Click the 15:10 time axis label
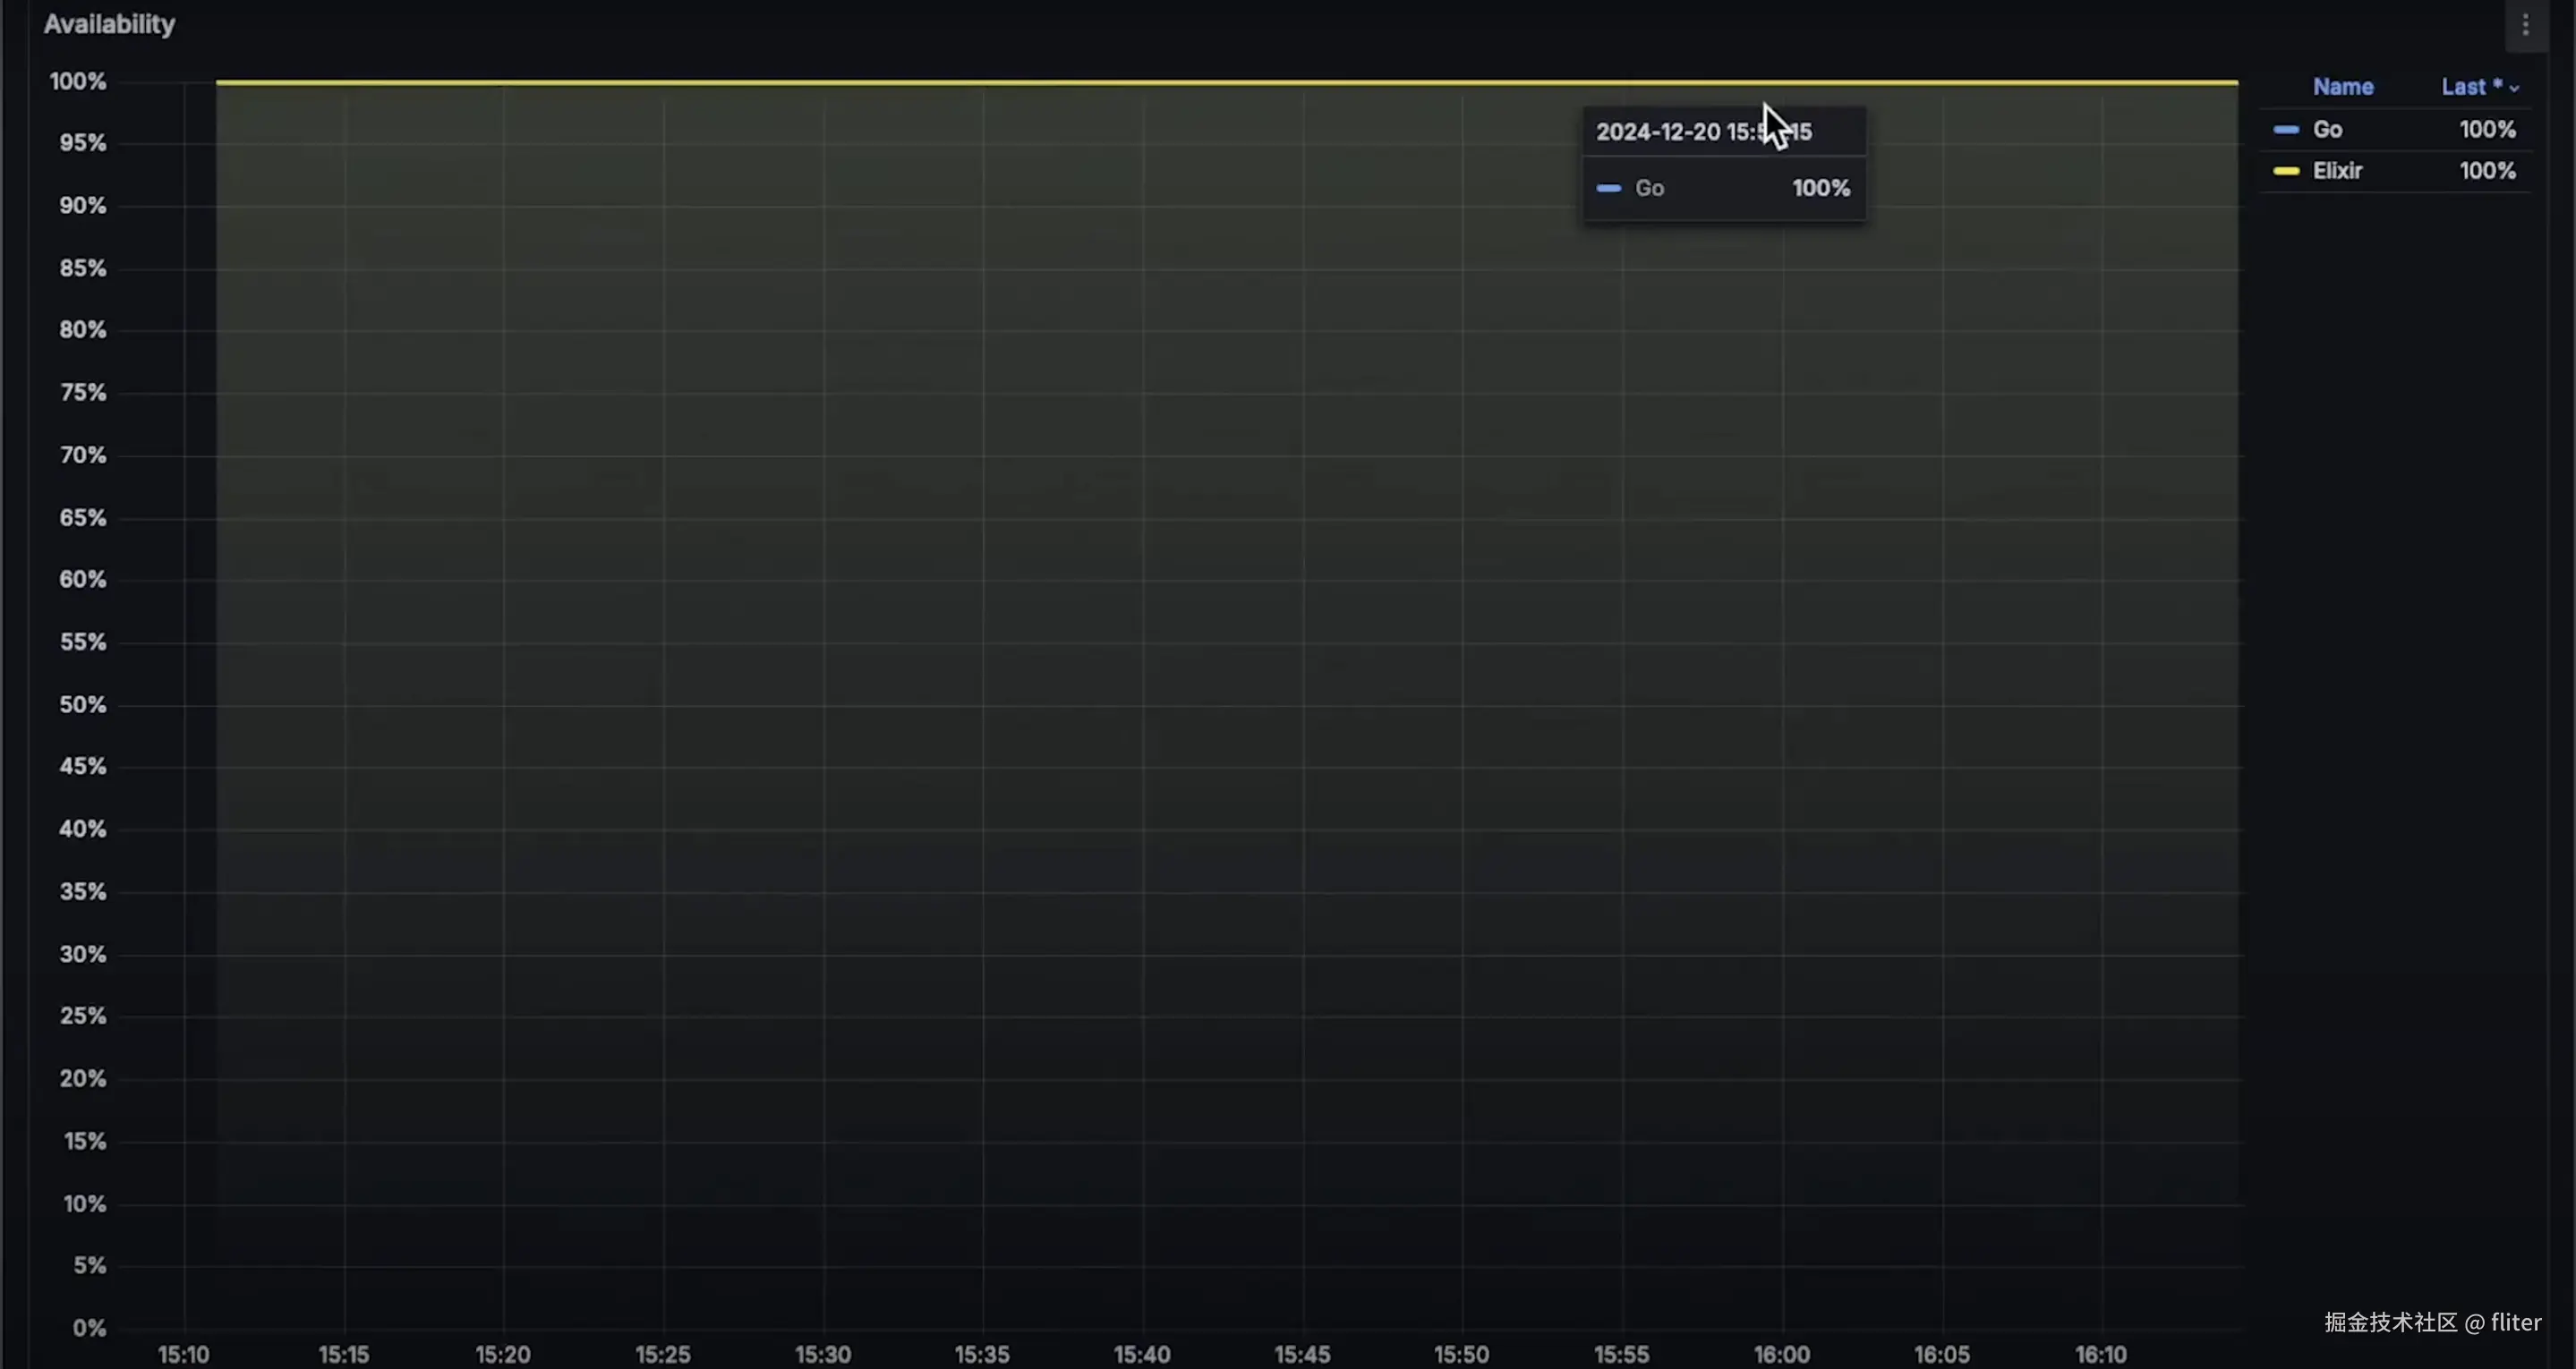The width and height of the screenshot is (2576, 1369). pyautogui.click(x=184, y=1354)
